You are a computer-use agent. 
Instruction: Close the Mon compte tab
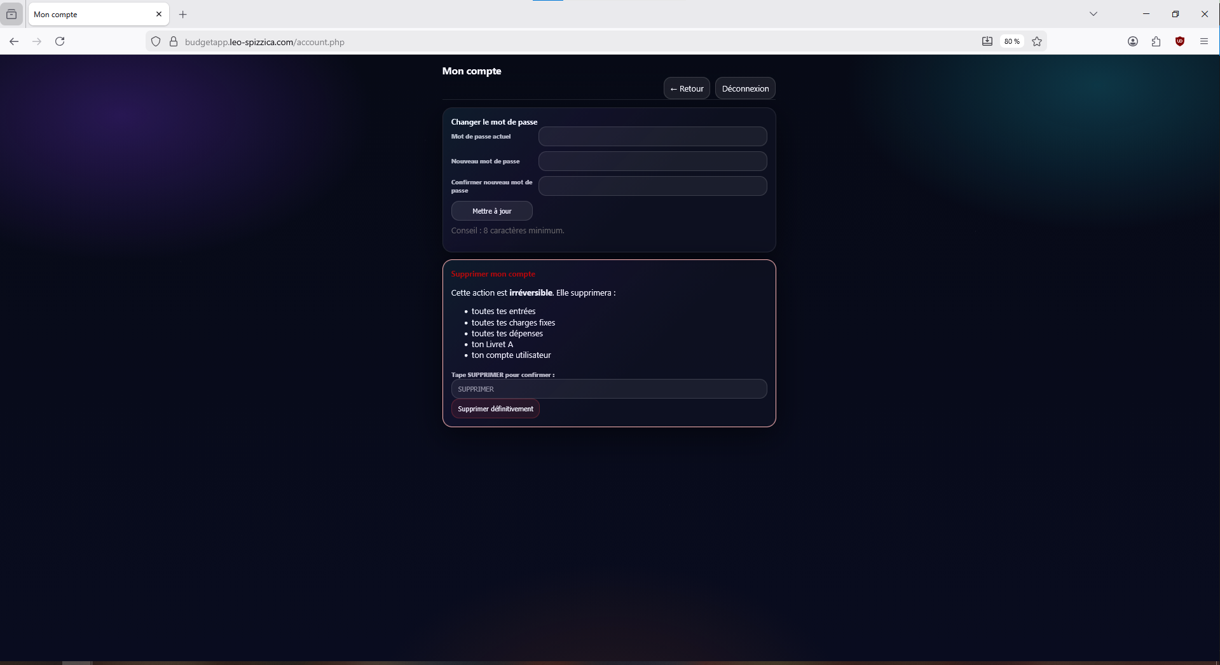159,14
